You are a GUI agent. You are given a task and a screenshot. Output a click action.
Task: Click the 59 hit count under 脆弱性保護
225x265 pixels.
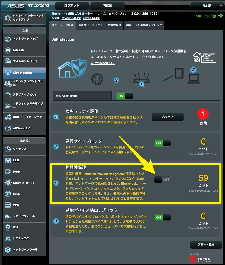click(203, 178)
